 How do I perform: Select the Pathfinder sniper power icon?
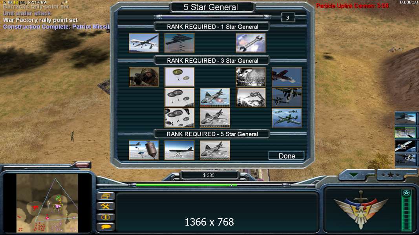(144, 77)
